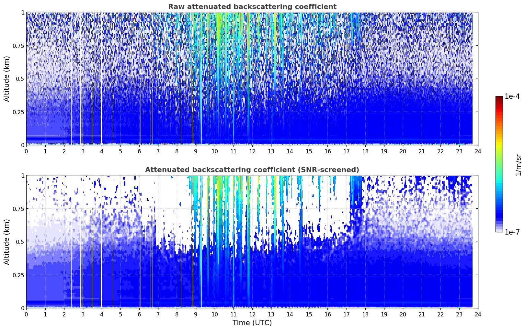Click hour "20" on the SNR-screened plot time axis
525x330 pixels.
pos(403,314)
